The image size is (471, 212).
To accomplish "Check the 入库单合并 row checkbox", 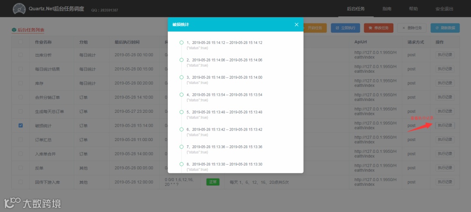I will click(x=21, y=154).
